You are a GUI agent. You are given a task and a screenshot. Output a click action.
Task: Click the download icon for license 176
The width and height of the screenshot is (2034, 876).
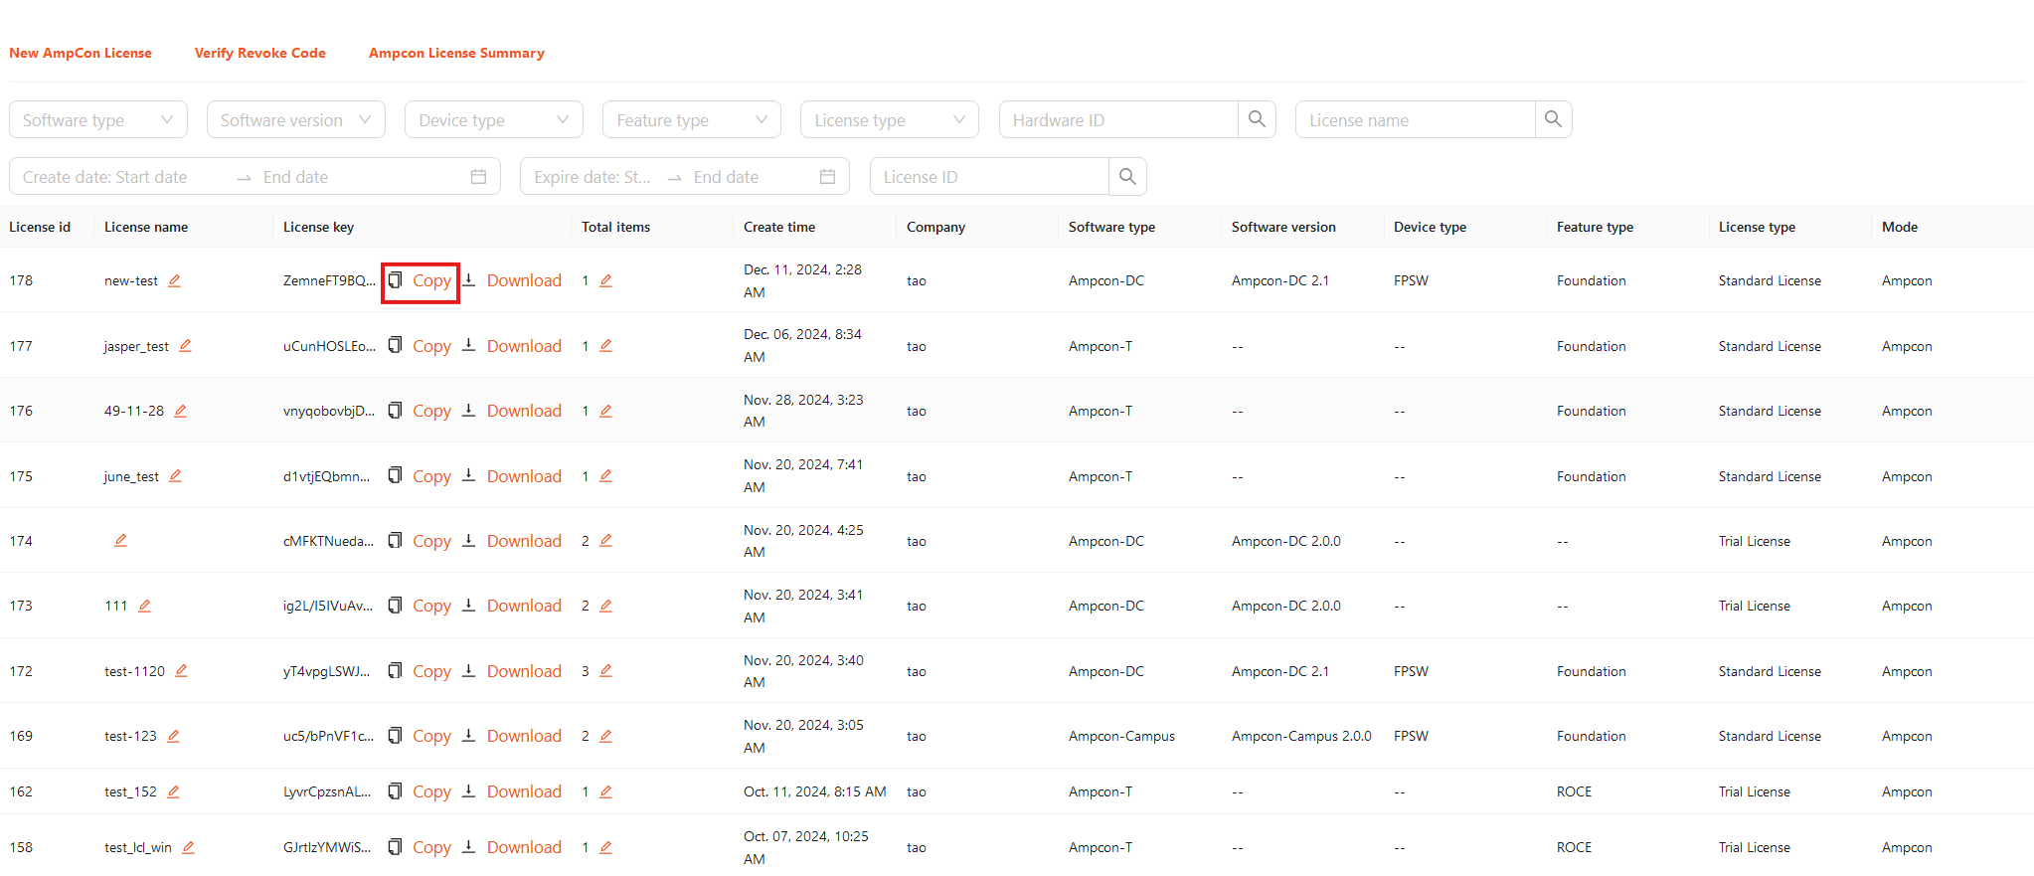468,410
